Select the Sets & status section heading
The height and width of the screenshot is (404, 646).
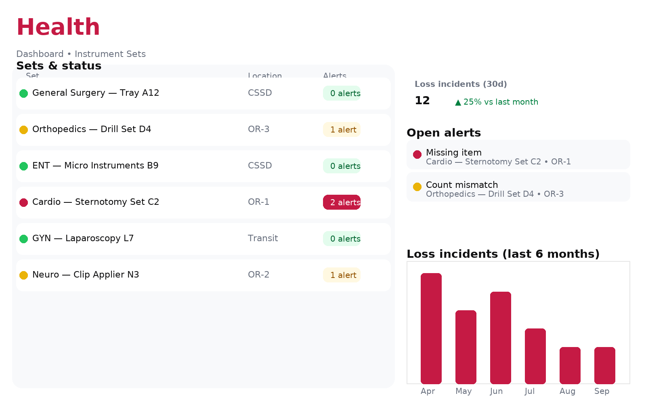[x=59, y=65]
